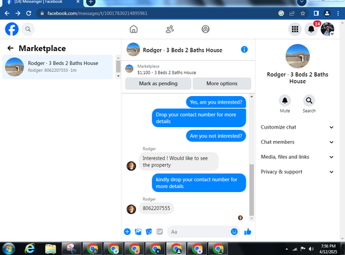This screenshot has height=255, width=345.
Task: Go back using the Marketplace back arrow
Action: (10, 48)
